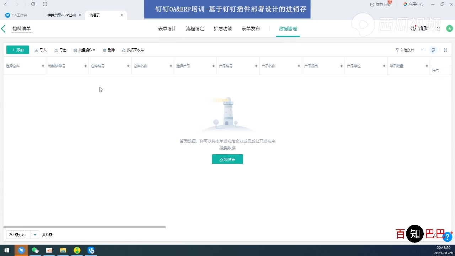
Task: Expand the 选择仓库 column sorter
Action: (x=43, y=66)
